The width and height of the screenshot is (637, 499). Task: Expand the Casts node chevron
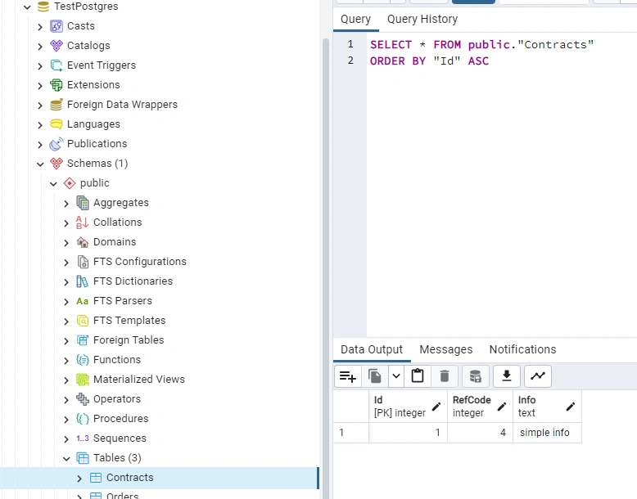(40, 27)
